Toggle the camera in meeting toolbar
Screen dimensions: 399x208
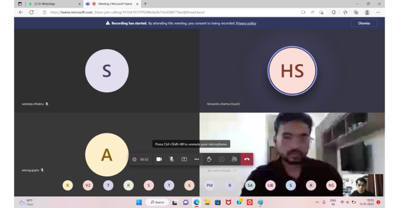click(159, 159)
